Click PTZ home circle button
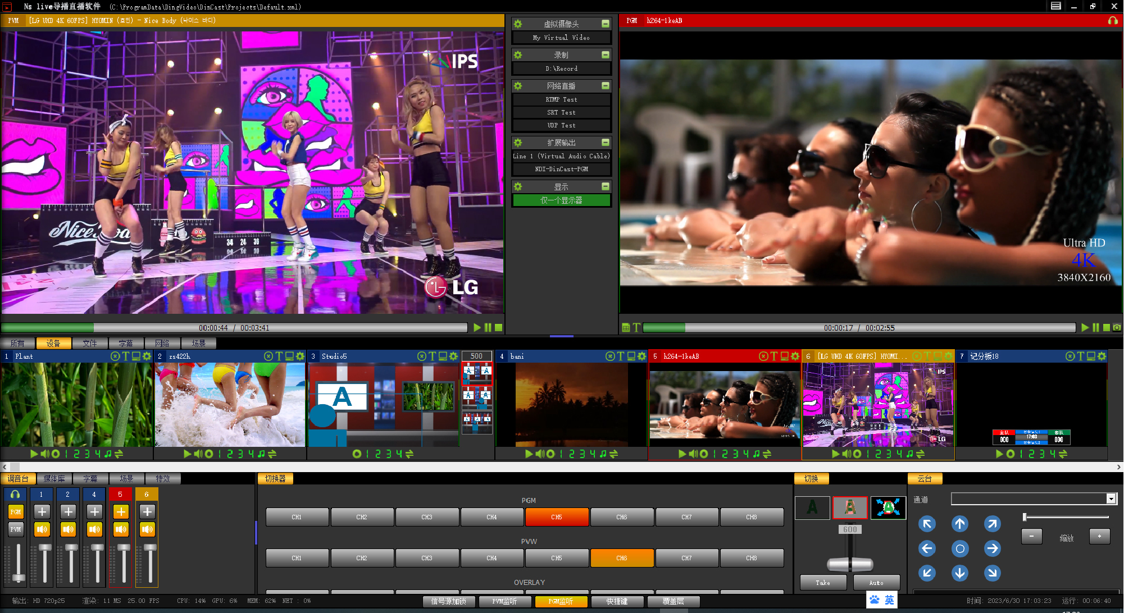The width and height of the screenshot is (1124, 613). tap(959, 548)
